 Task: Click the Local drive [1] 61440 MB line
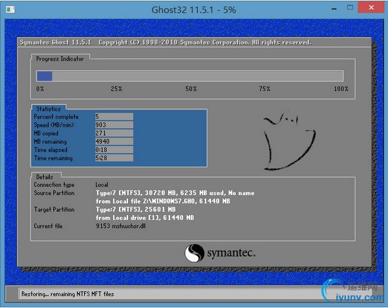pos(145,218)
